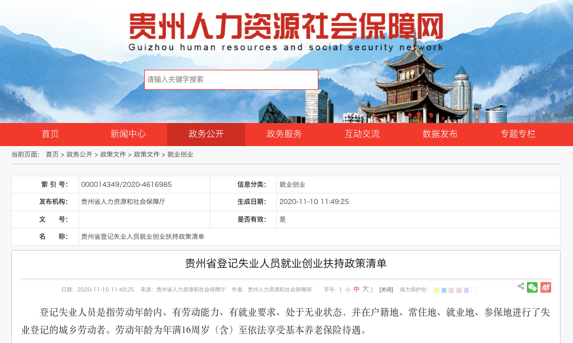Choose the gray eye-protection background
This screenshot has height=343, width=573.
451,290
